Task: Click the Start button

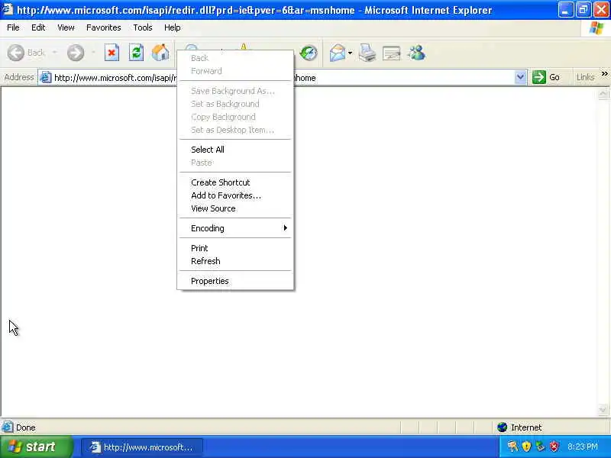Action: 36,447
